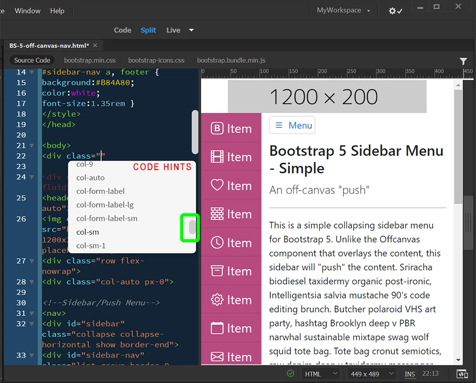Screen dimensions: 476x383
Task: Click the live preview scrollbar up arrow
Action: [458, 86]
